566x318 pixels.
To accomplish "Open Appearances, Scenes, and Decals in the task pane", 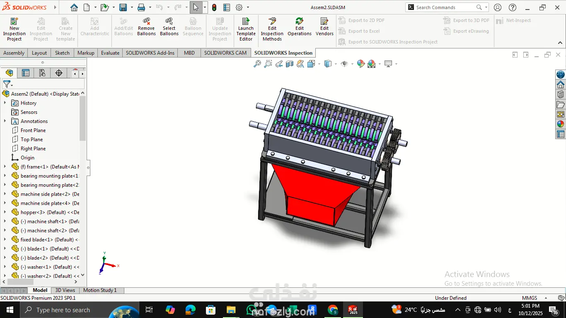I will click(561, 124).
